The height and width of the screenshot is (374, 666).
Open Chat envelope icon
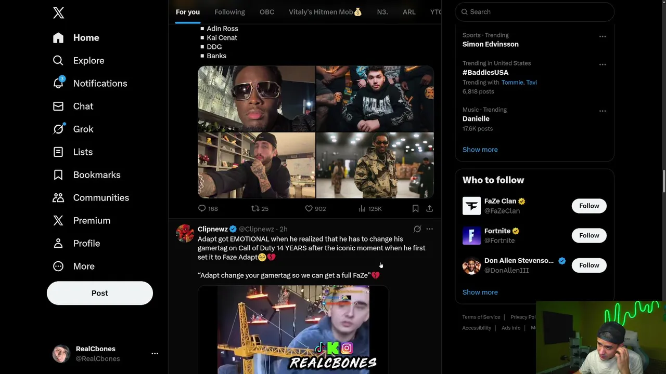[x=58, y=106]
